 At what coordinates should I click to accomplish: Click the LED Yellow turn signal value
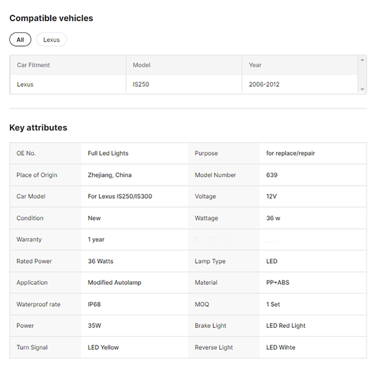point(103,347)
